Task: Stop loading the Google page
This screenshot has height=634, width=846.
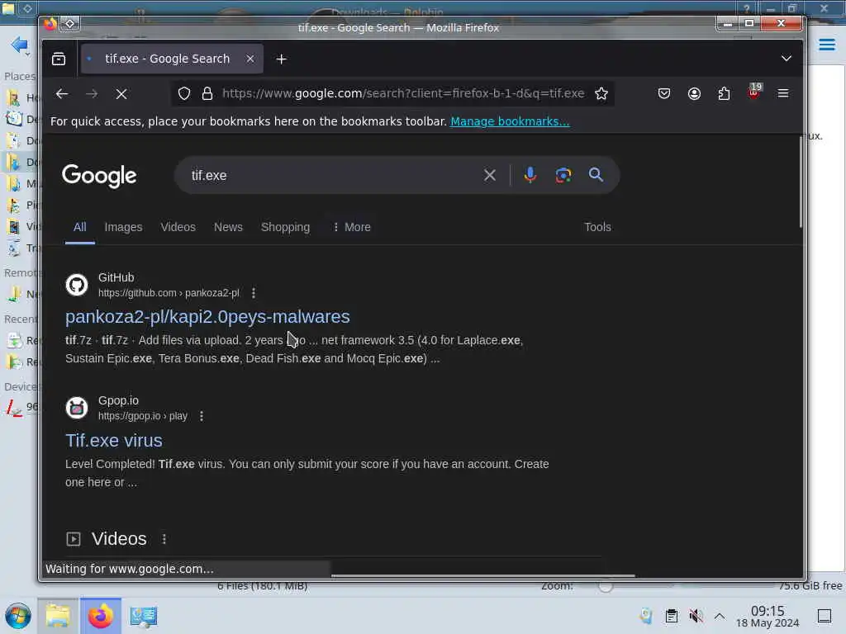Action: (121, 94)
